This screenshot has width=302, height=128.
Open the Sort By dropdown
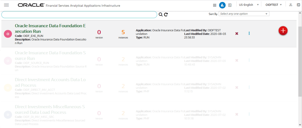coord(244,14)
